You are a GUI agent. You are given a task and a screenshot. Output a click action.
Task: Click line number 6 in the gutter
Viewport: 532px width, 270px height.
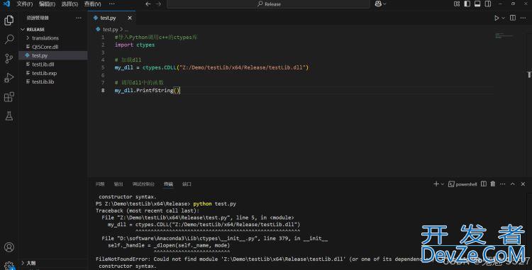click(103, 75)
